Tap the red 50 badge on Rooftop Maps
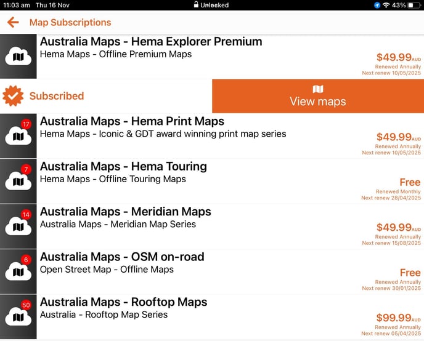Viewport: 424px width, 341px height. point(26,305)
